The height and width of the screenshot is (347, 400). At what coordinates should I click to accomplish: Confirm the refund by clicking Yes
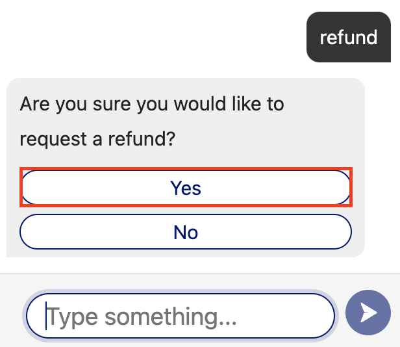[x=186, y=188]
